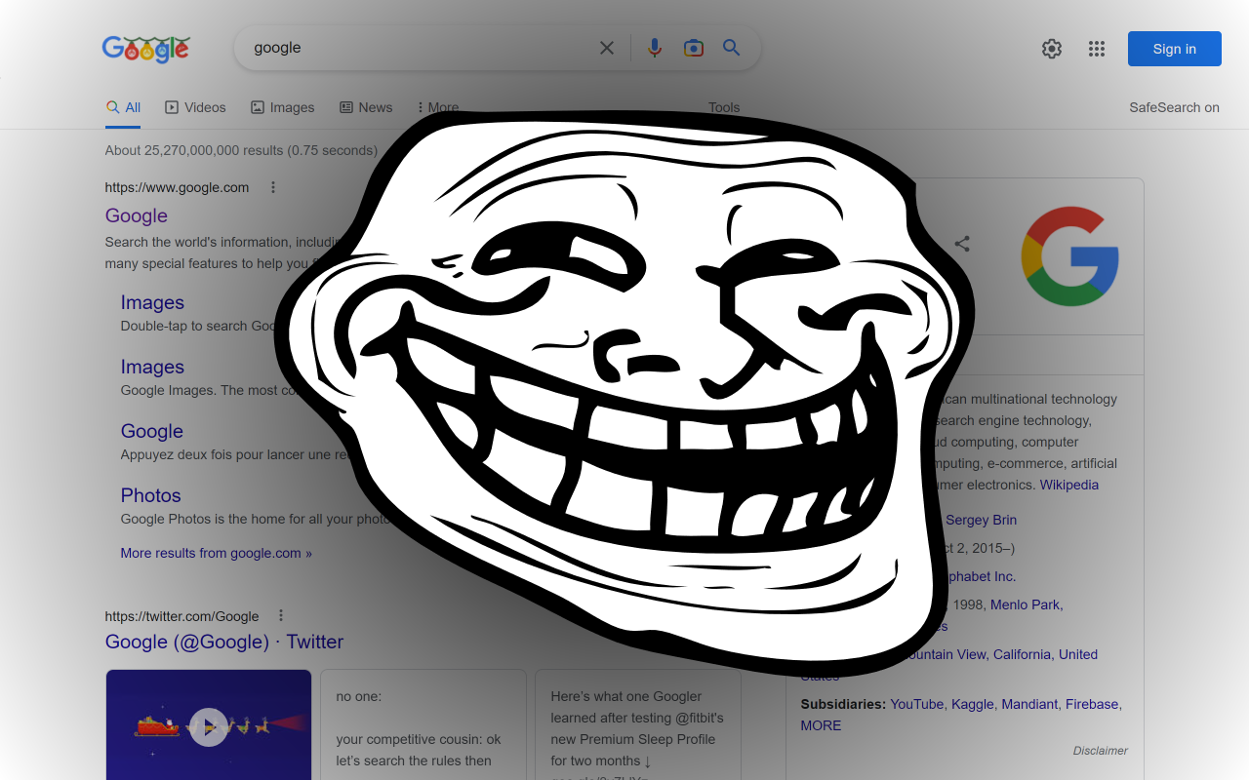This screenshot has width=1249, height=780.
Task: Open the Mandiant subsidiary link
Action: [x=1029, y=704]
